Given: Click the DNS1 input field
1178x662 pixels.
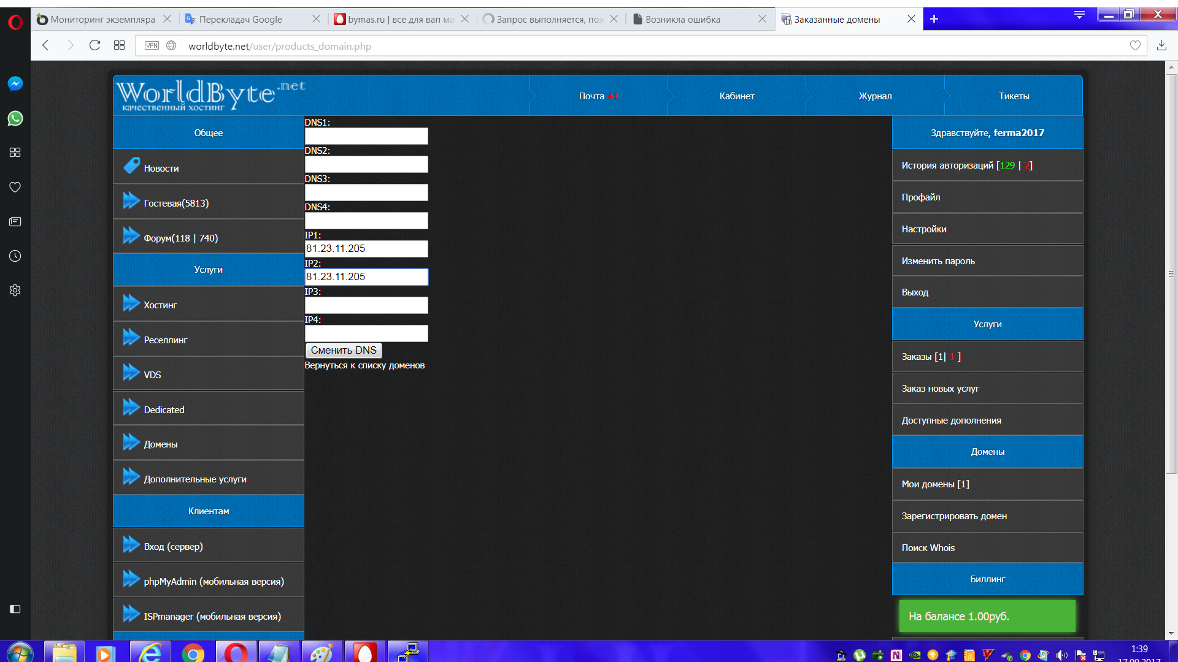Looking at the screenshot, I should point(366,136).
